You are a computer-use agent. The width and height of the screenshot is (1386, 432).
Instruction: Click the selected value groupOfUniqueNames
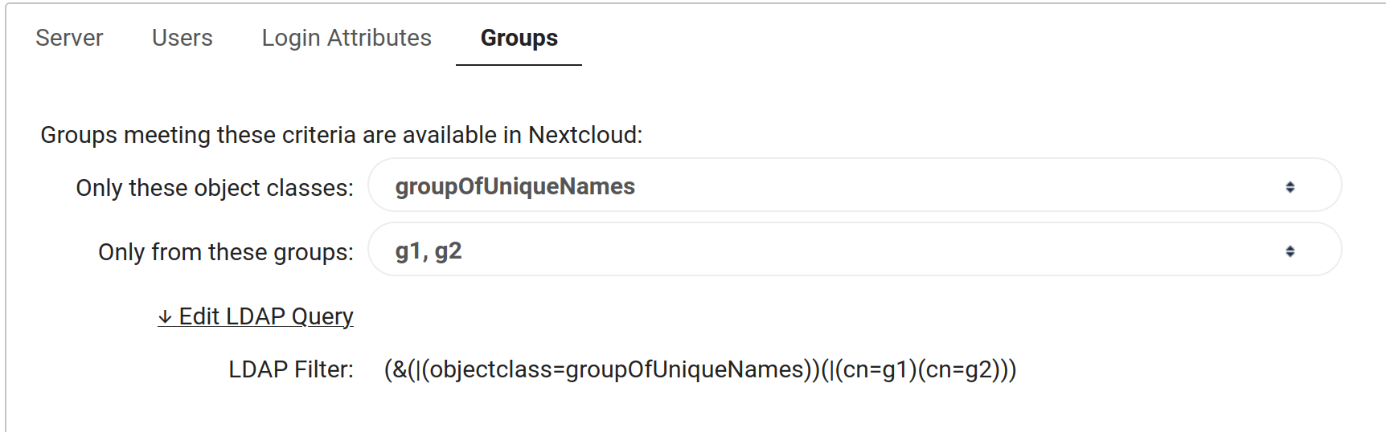515,186
